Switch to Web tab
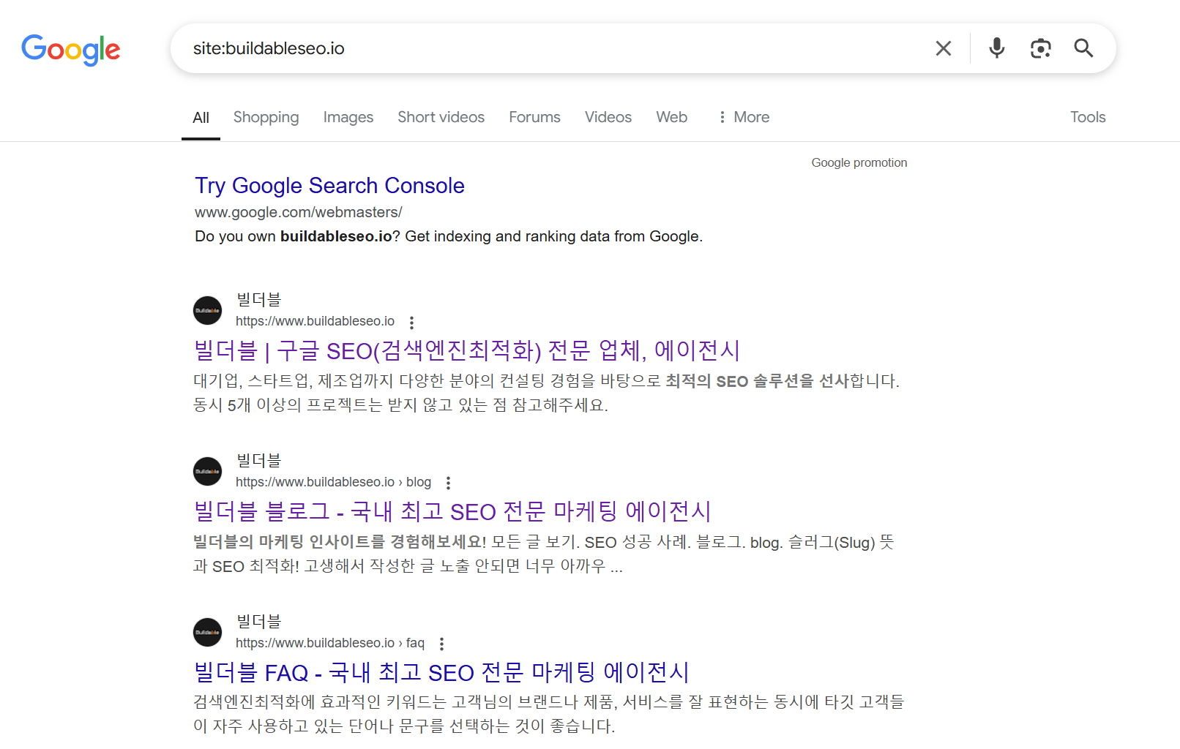 (671, 117)
